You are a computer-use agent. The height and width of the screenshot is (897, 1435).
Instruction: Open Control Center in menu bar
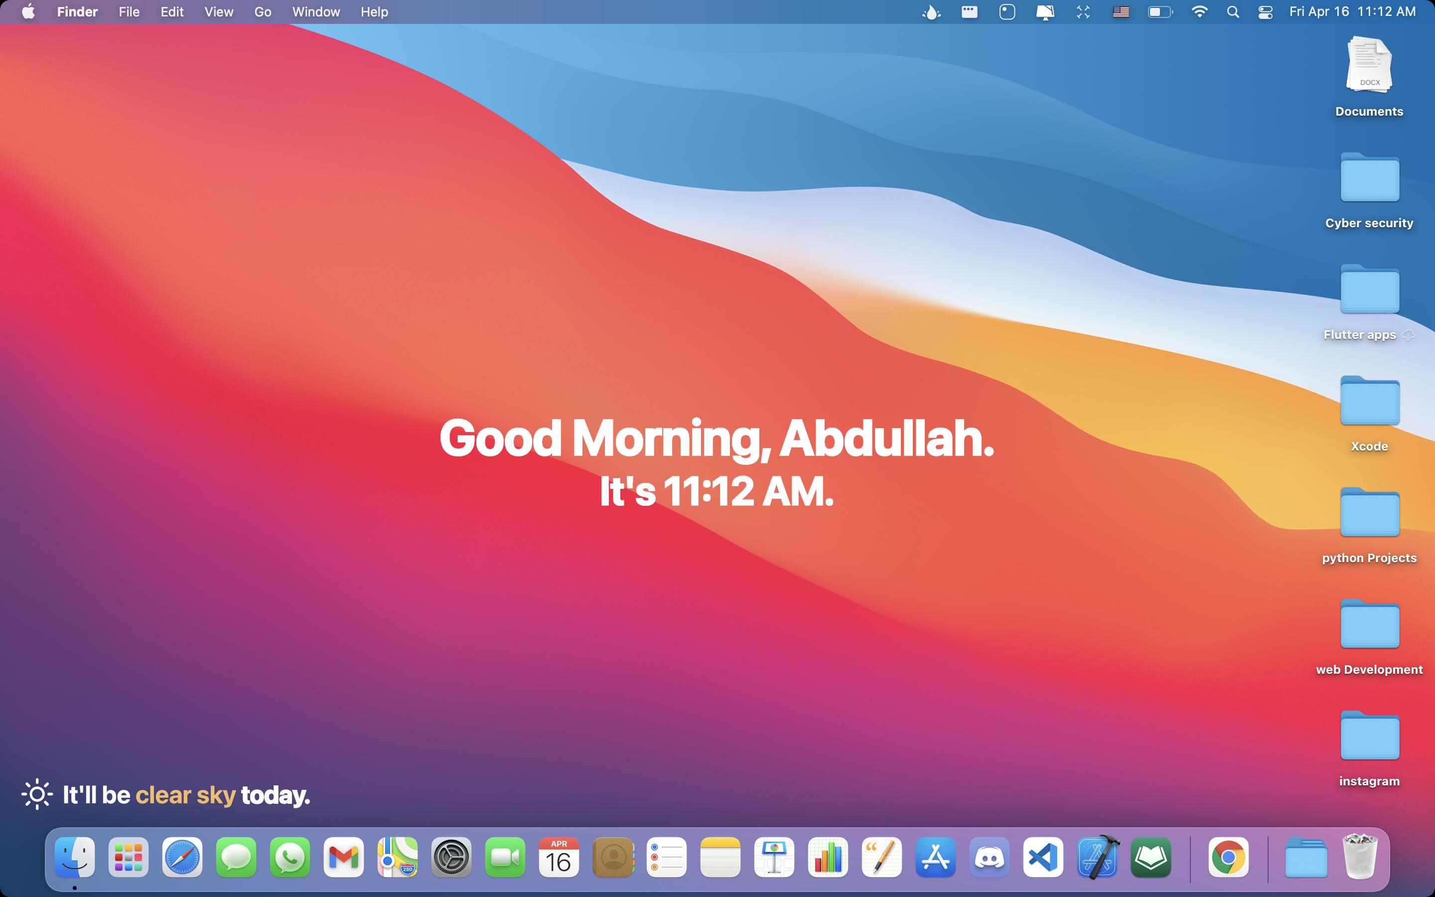[1265, 12]
